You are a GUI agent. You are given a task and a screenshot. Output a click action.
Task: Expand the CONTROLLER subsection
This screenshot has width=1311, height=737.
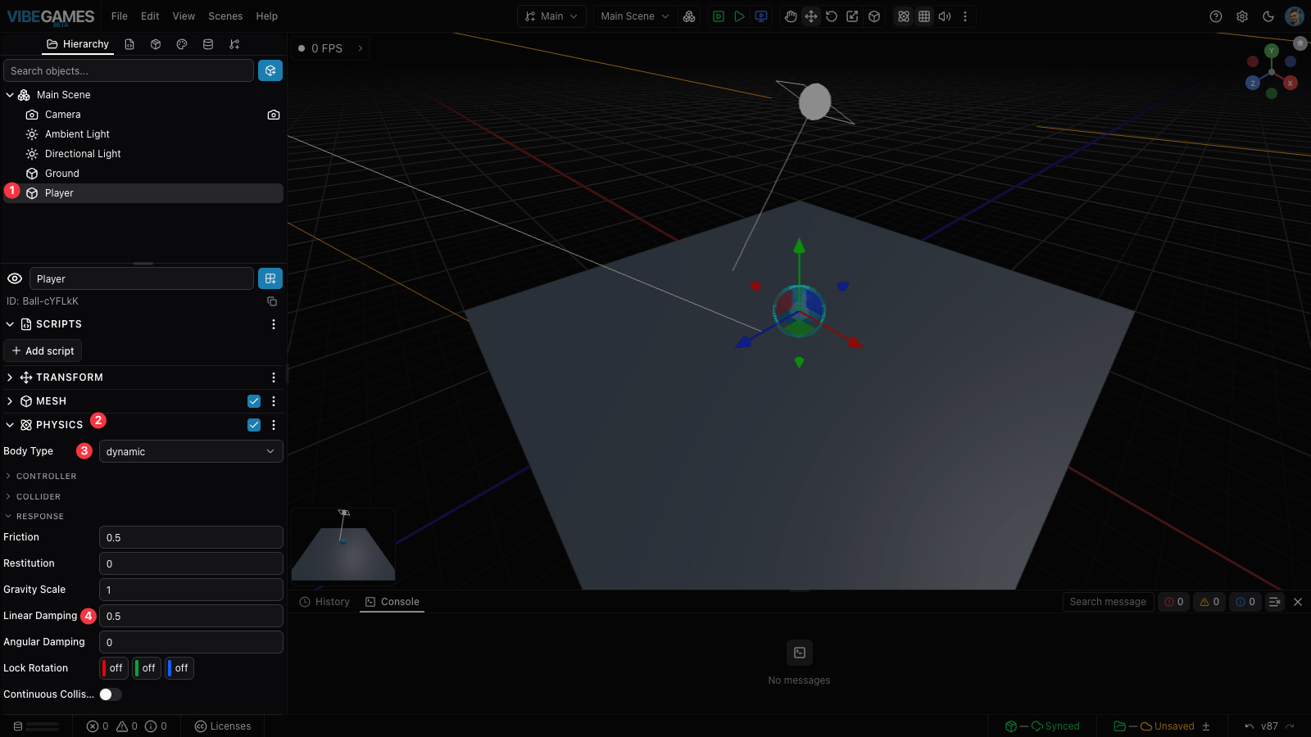pyautogui.click(x=8, y=476)
